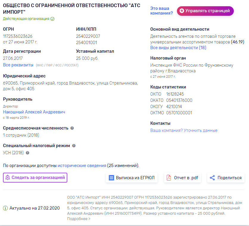249x226 pixels.
Task: Click the document icon for Выписка из ЕГРЮЛ
Action: coord(111,178)
